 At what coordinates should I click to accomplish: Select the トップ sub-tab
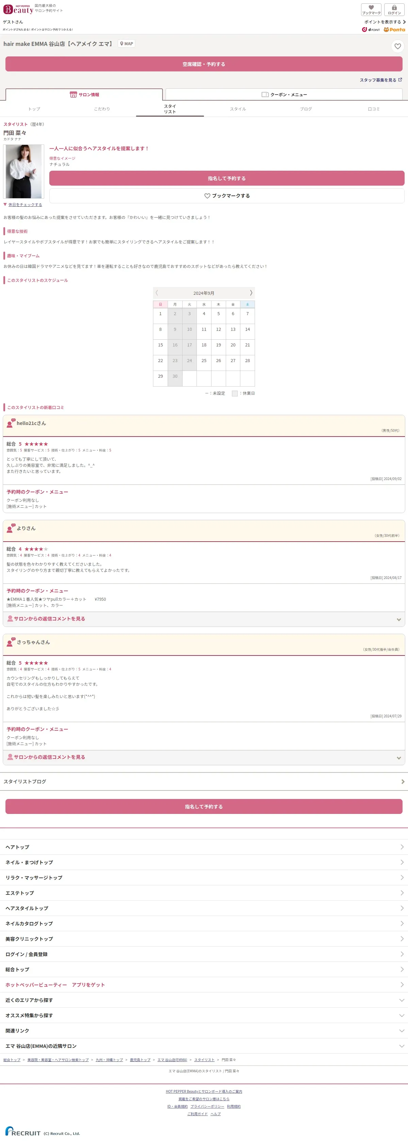34,109
